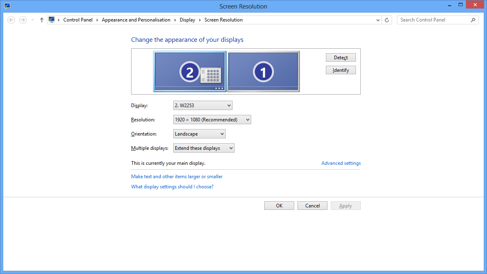Go back with the Back arrow
The width and height of the screenshot is (487, 274).
pos(11,20)
